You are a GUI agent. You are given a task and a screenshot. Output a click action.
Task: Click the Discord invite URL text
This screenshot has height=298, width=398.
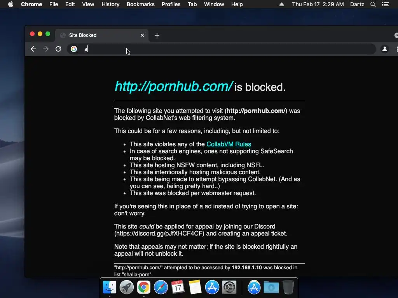coord(159,233)
